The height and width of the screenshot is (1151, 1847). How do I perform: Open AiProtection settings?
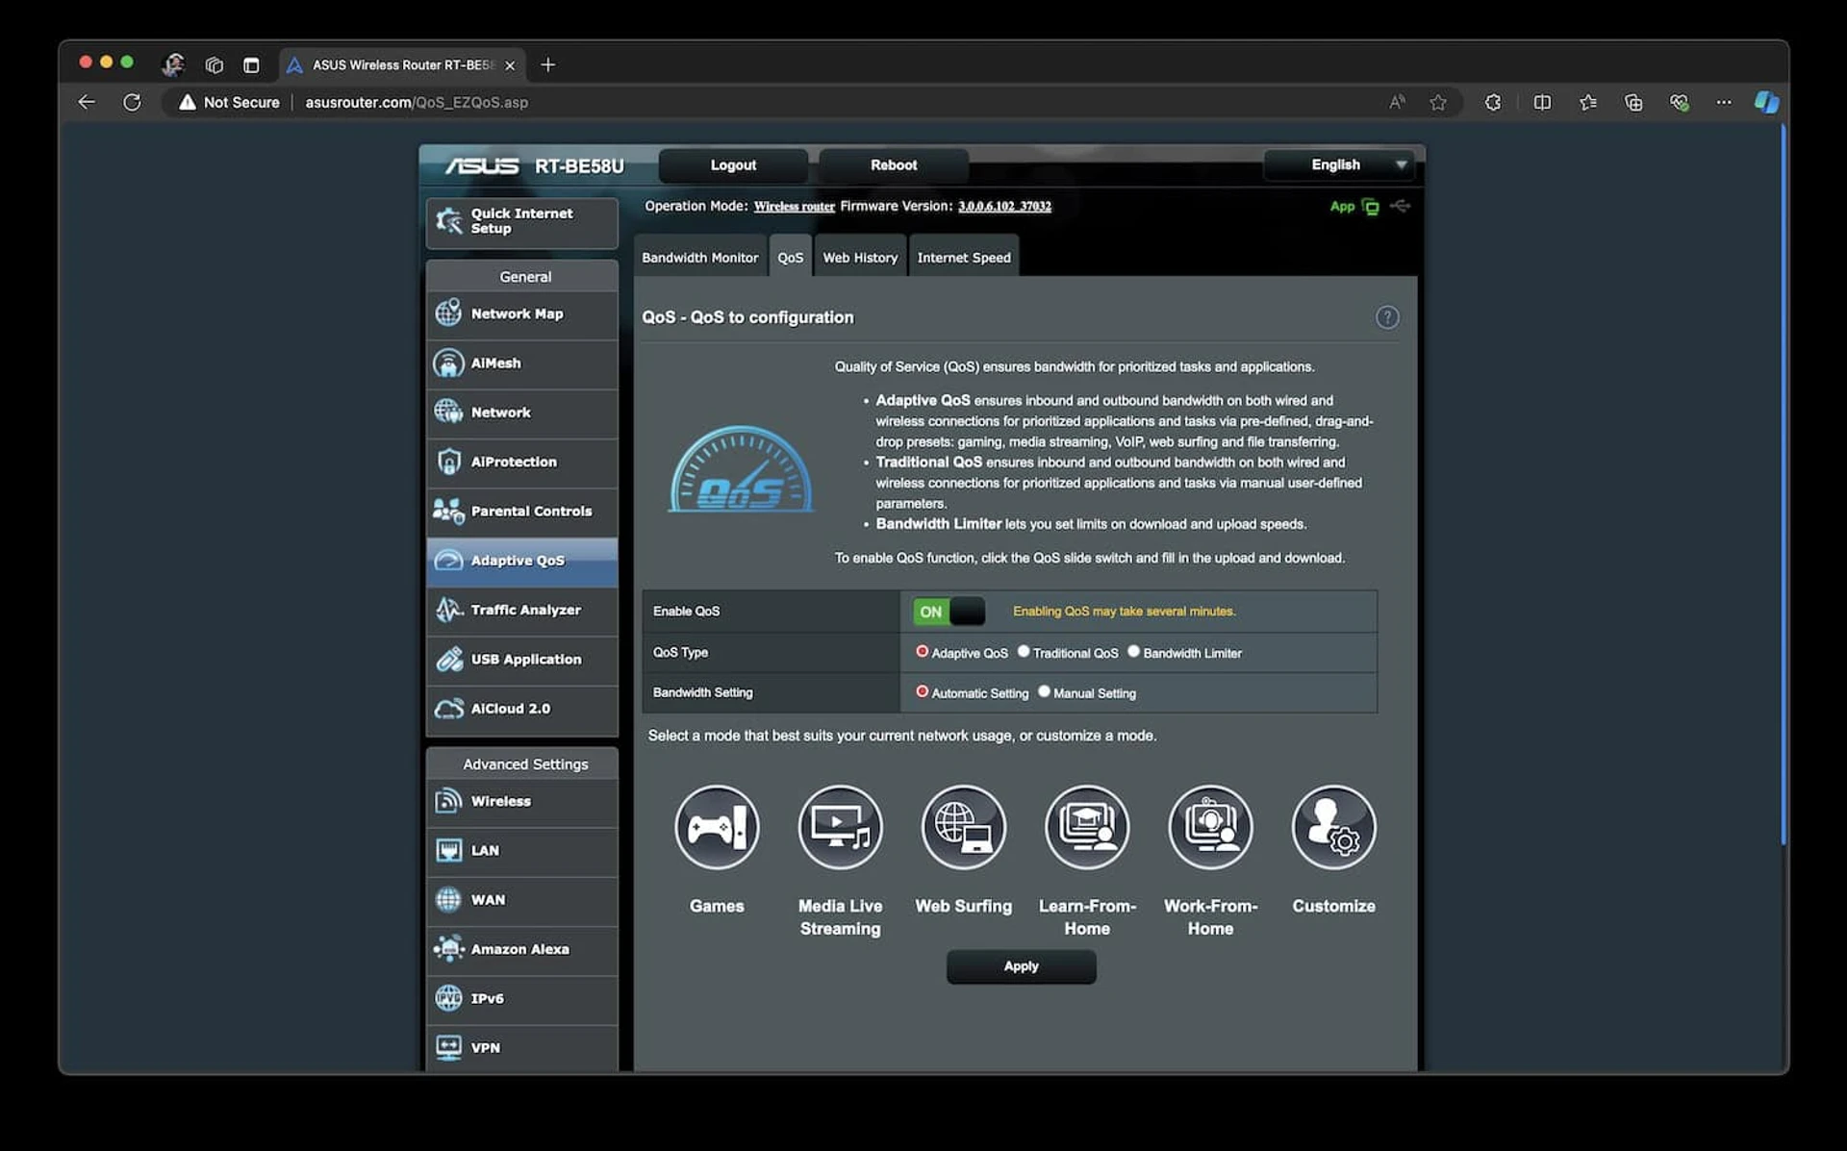pyautogui.click(x=521, y=463)
